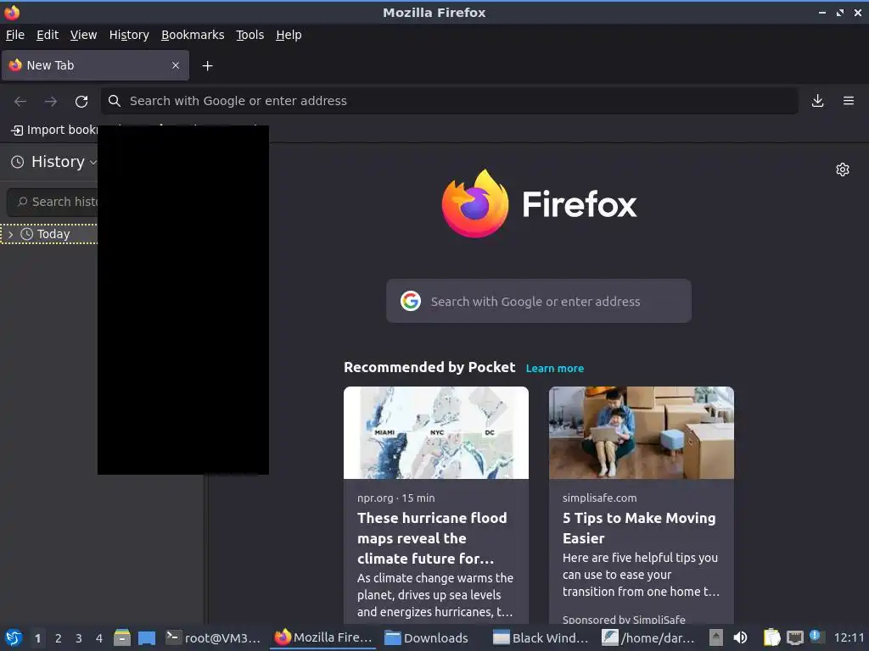The image size is (869, 651).
Task: Open network status tray icon
Action: (x=794, y=637)
